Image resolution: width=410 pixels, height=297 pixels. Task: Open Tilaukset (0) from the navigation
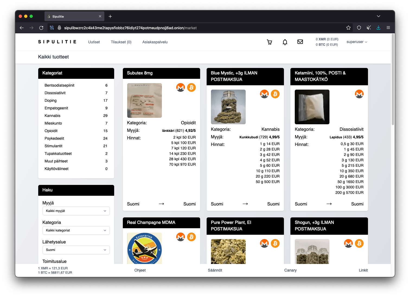pyautogui.click(x=121, y=42)
